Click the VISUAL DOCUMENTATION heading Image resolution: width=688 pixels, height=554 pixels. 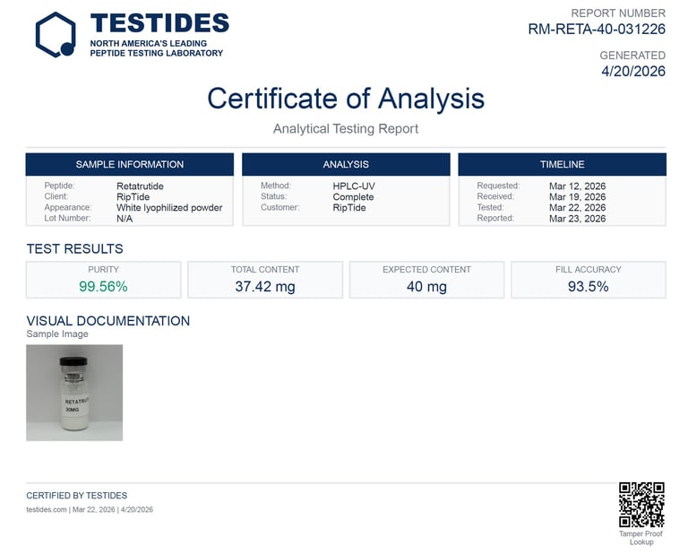pos(107,321)
